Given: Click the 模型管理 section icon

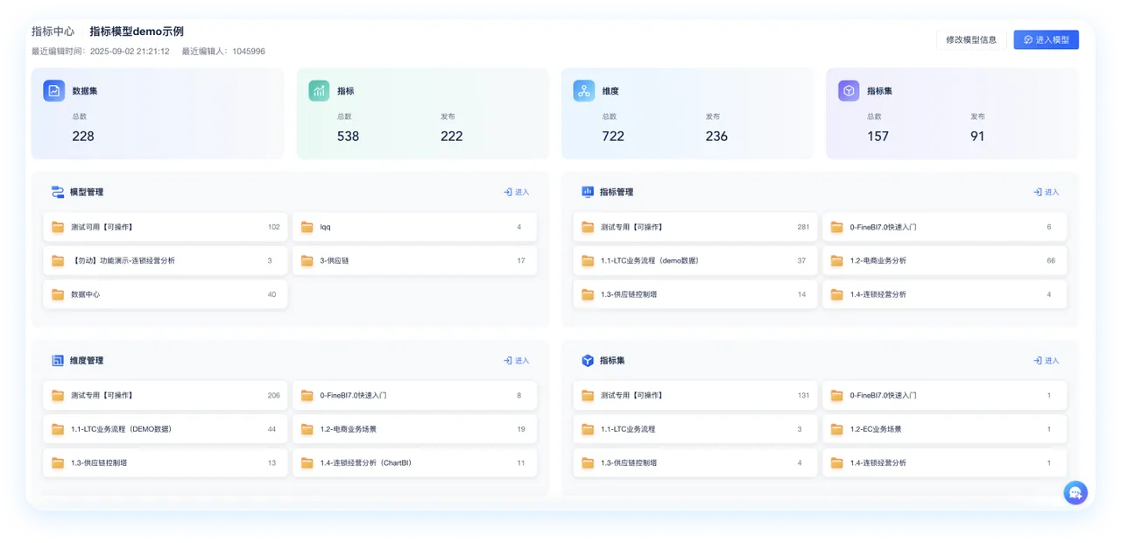Looking at the screenshot, I should (x=58, y=192).
